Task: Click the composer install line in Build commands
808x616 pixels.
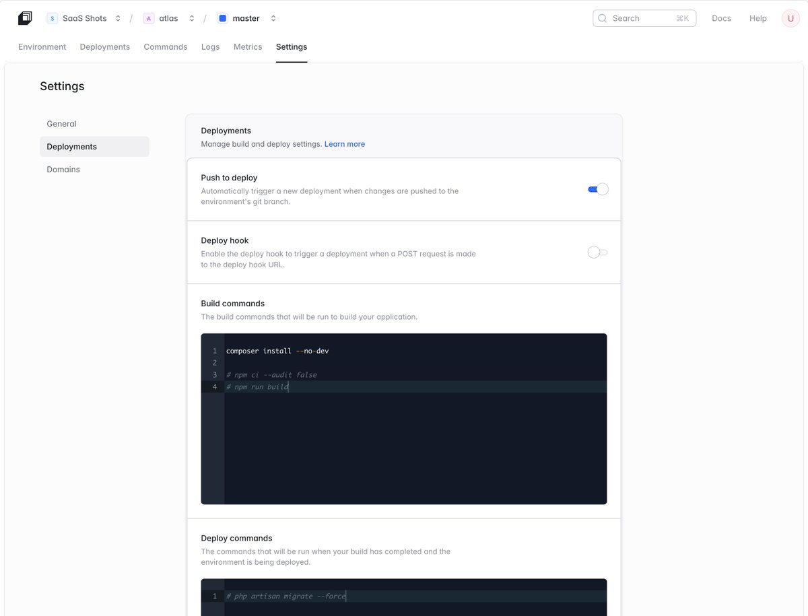Action: tap(277, 351)
